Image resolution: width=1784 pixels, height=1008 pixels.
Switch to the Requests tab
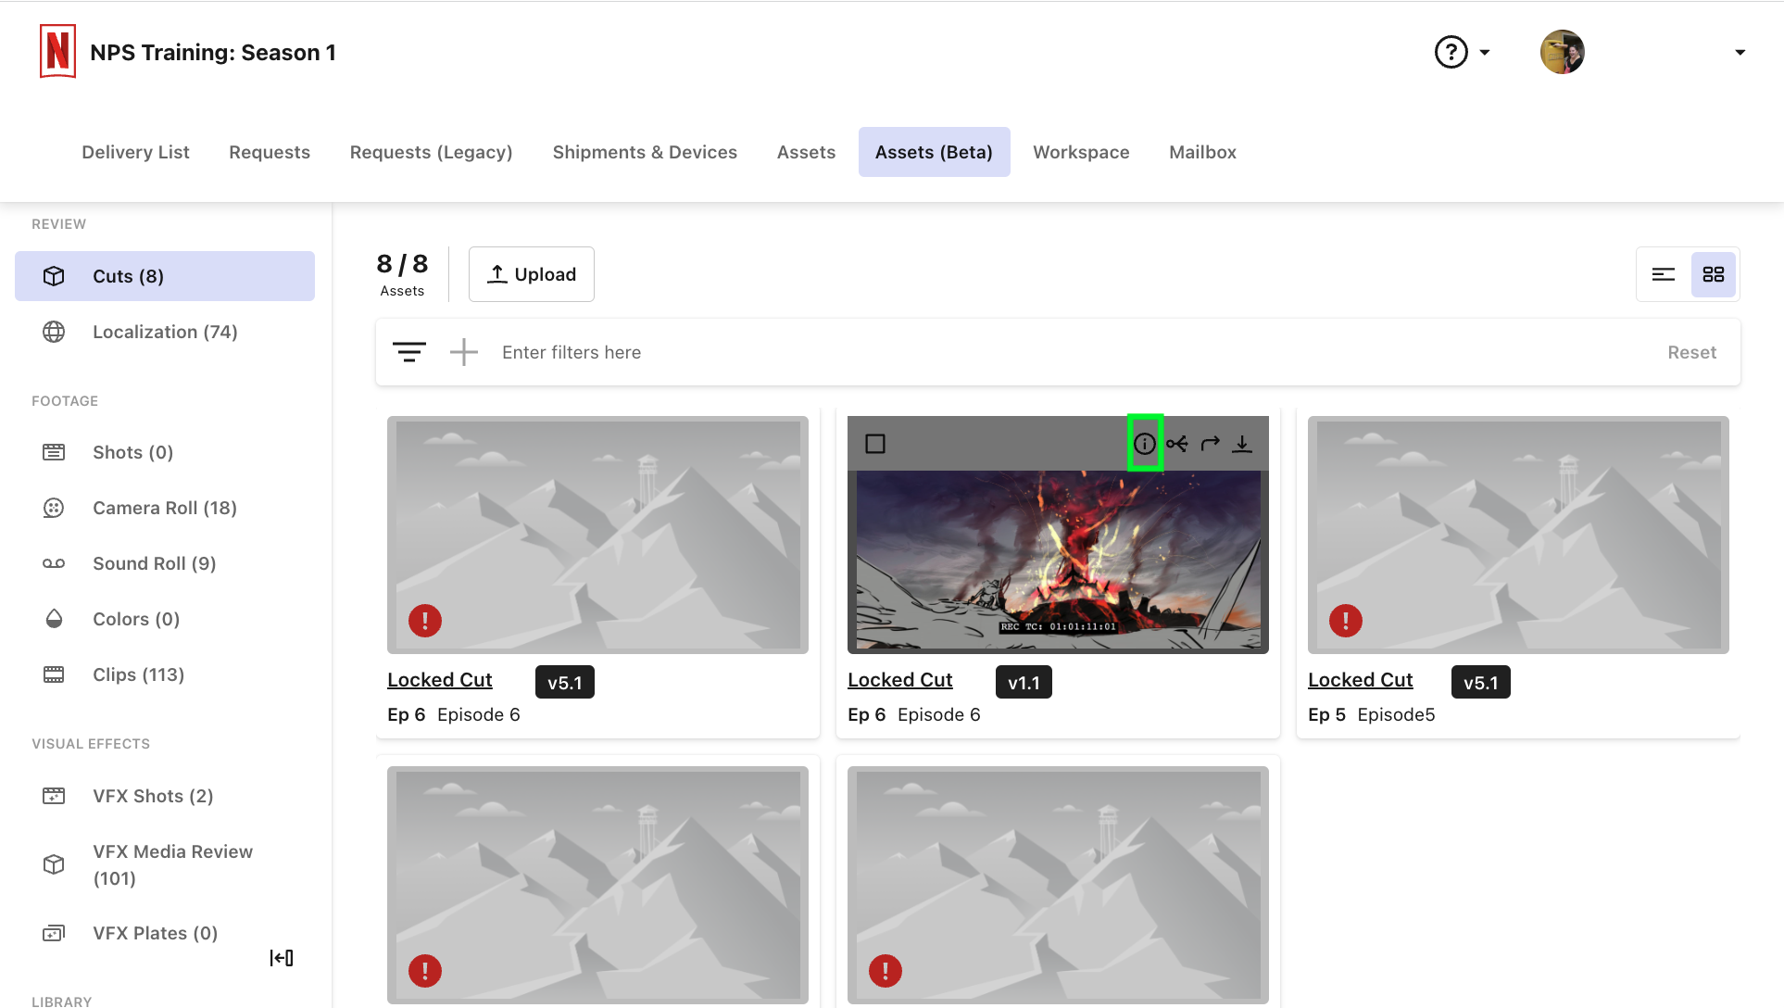pyautogui.click(x=270, y=152)
